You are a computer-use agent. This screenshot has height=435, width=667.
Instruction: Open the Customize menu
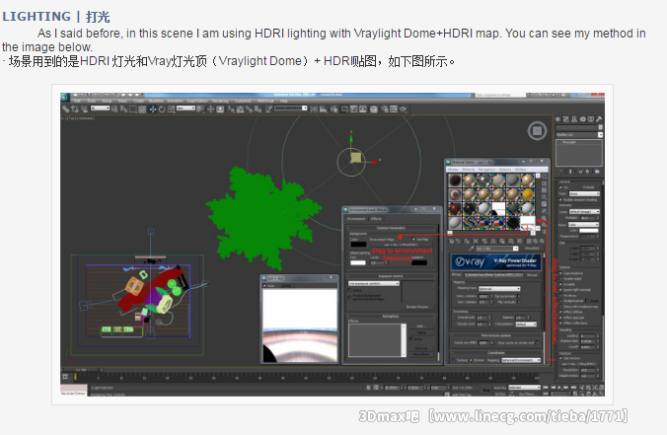[243, 101]
